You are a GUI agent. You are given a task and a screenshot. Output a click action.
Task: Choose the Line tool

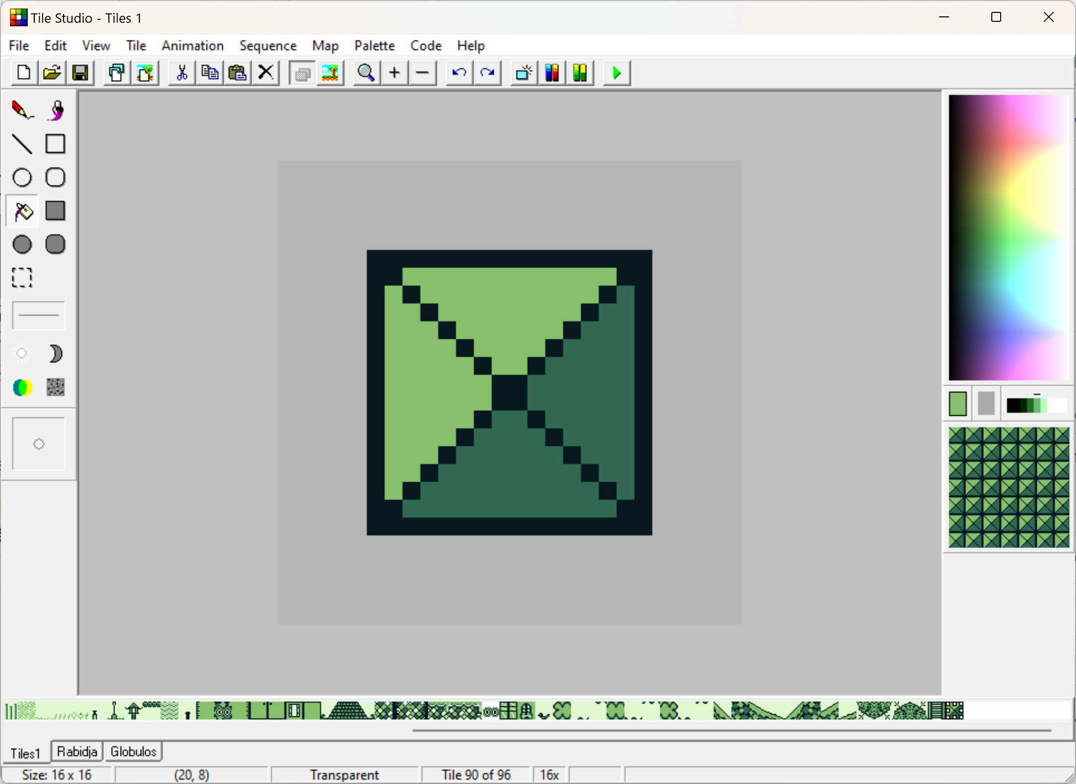22,144
